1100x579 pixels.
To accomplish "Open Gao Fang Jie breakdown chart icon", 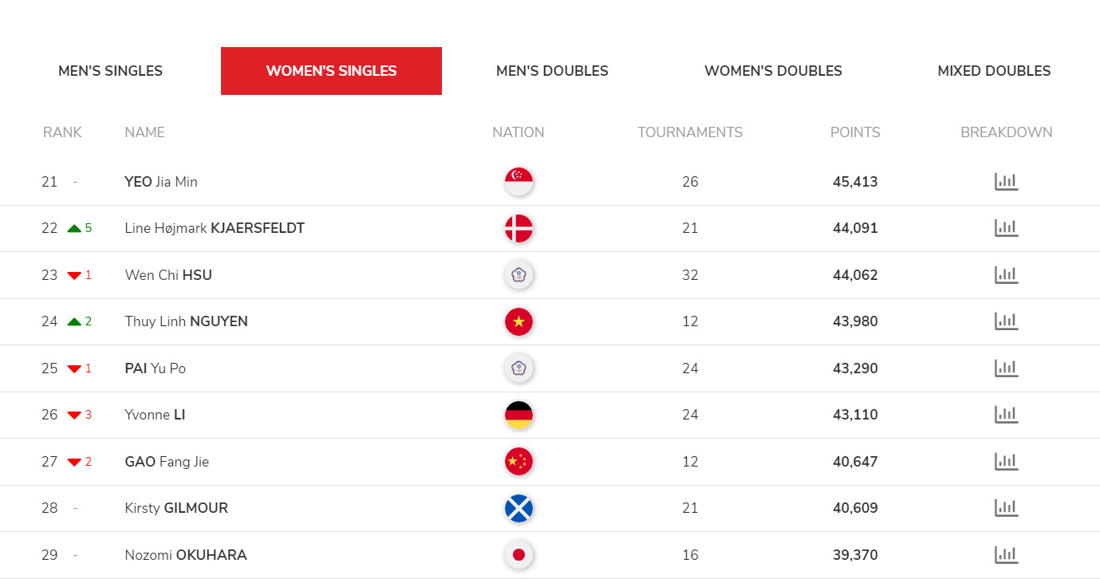I will (1006, 462).
